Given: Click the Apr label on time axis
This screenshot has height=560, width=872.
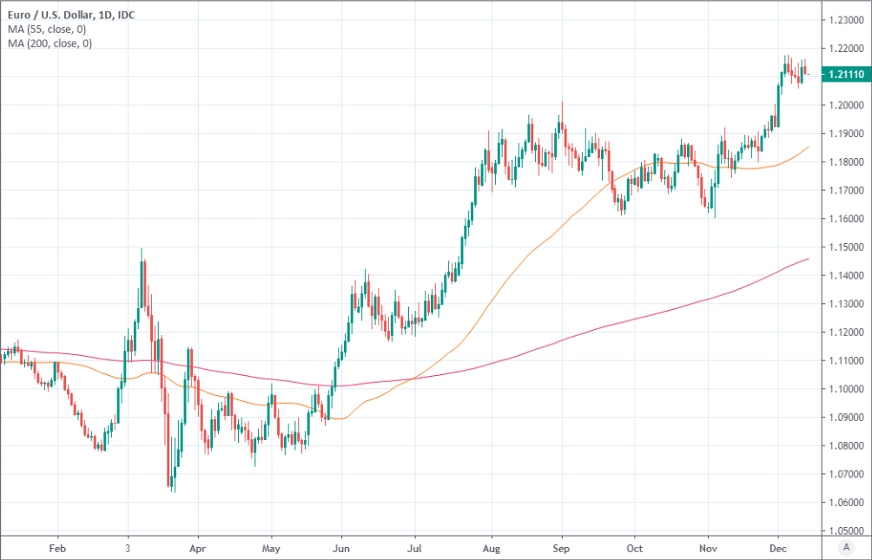Looking at the screenshot, I should pyautogui.click(x=199, y=549).
